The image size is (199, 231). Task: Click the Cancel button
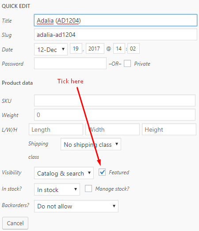coord(15,223)
